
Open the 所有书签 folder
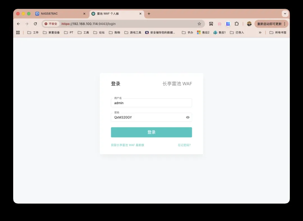278,33
